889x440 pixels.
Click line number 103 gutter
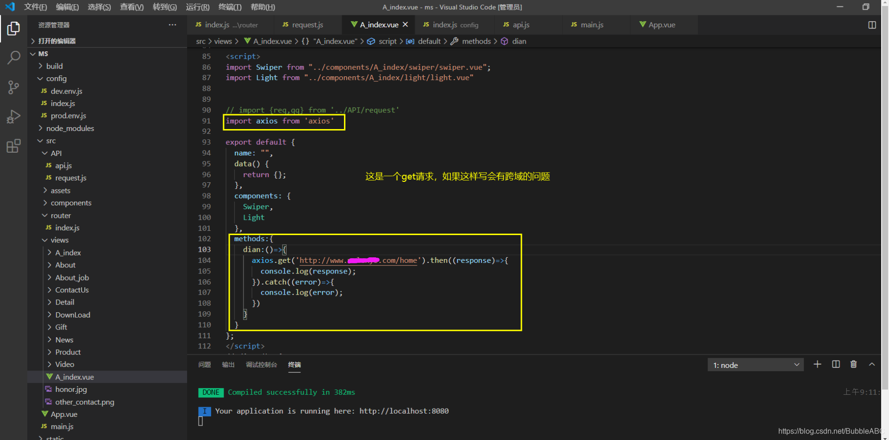tap(204, 249)
